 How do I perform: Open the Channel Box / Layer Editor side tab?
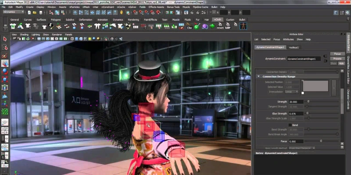348,70
